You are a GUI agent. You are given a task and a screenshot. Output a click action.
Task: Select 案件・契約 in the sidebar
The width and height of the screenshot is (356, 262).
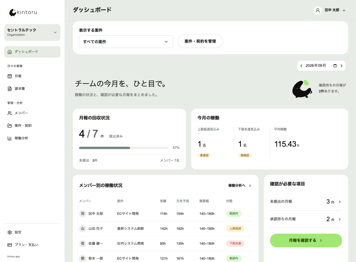click(32, 126)
